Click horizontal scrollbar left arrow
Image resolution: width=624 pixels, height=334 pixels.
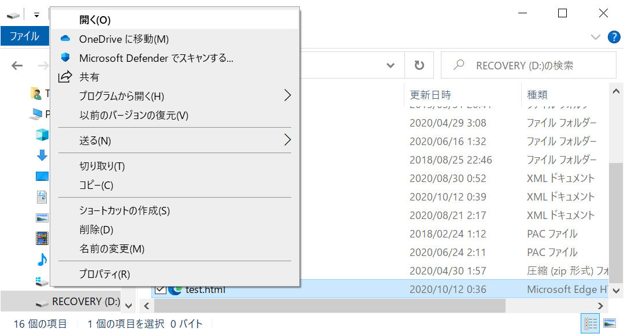[x=146, y=306]
